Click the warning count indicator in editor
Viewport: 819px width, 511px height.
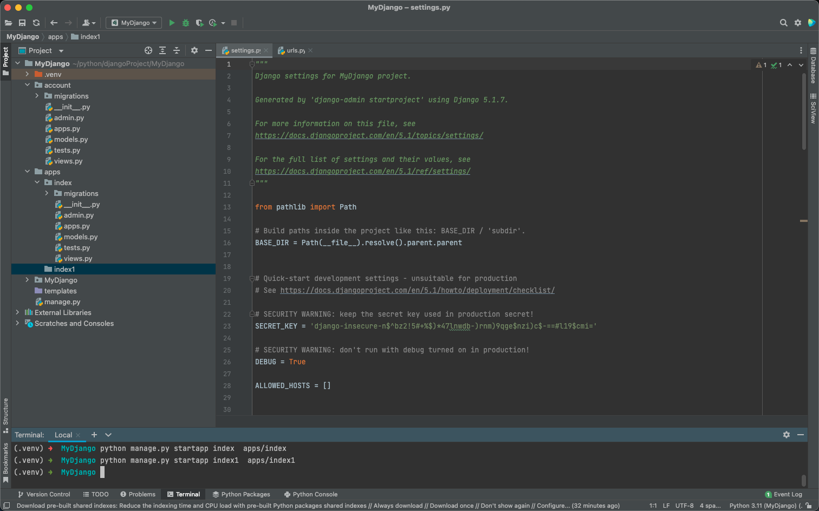[x=761, y=65]
